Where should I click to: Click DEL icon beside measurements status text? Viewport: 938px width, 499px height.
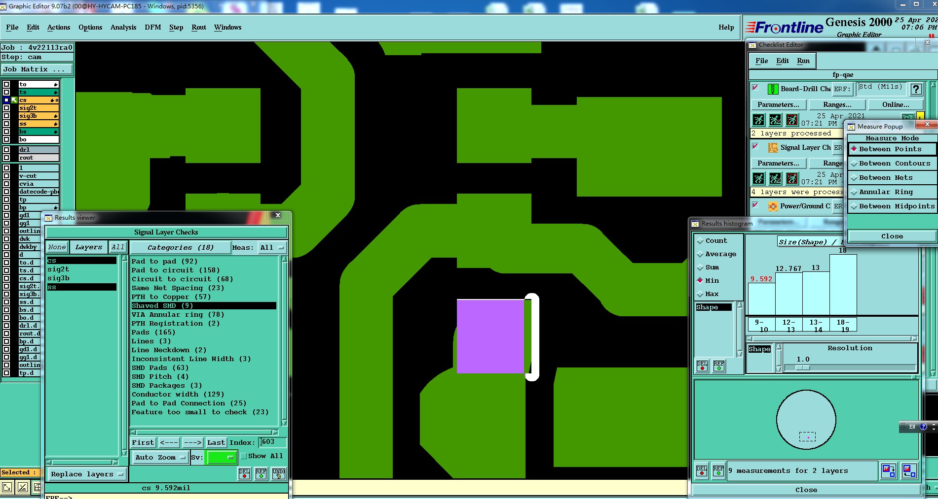tap(702, 471)
